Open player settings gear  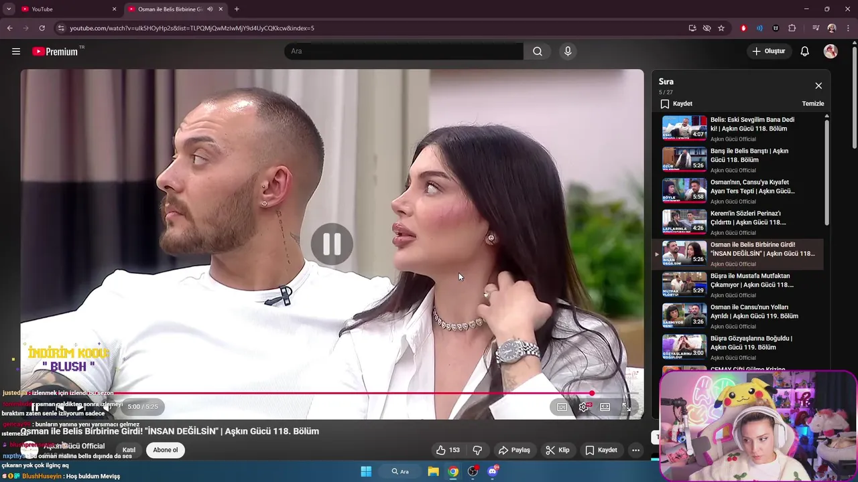585,407
